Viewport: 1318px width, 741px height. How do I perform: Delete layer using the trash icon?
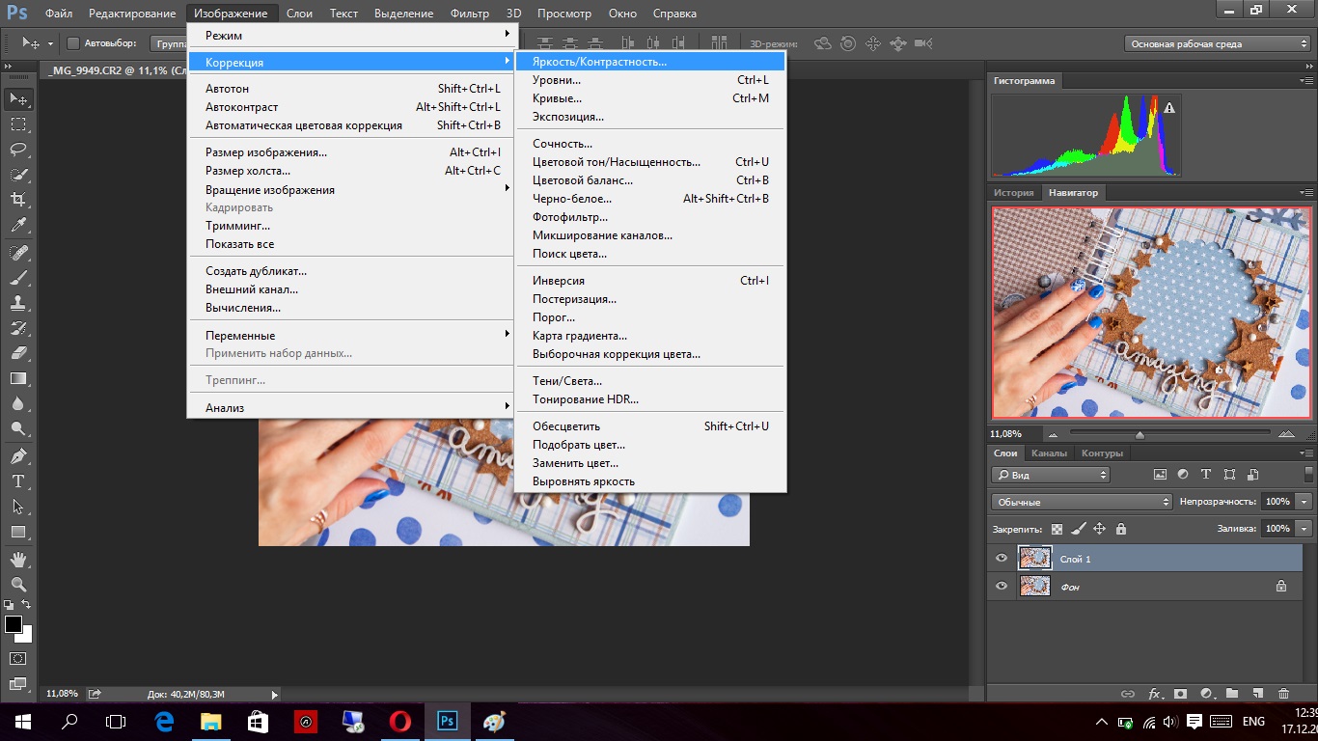coord(1283,694)
